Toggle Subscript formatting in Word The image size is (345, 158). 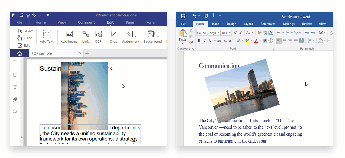click(x=225, y=41)
